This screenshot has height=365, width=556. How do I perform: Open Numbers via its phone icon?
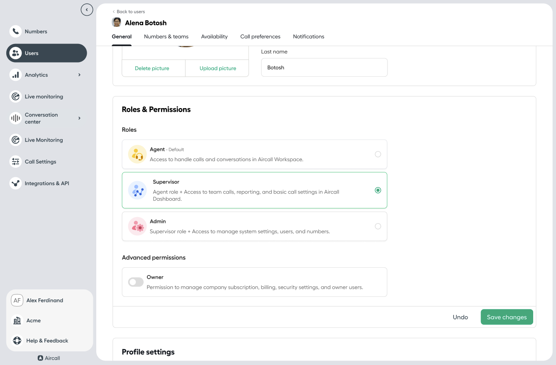(x=15, y=31)
